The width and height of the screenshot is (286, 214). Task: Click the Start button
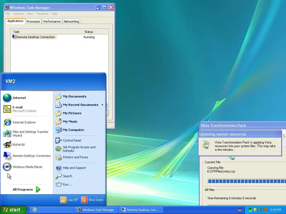point(13,210)
